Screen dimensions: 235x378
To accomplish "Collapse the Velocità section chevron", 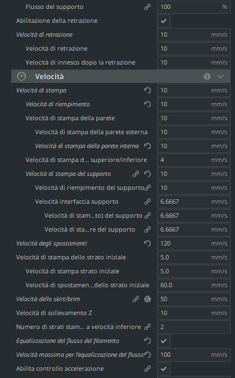I will 221,76.
